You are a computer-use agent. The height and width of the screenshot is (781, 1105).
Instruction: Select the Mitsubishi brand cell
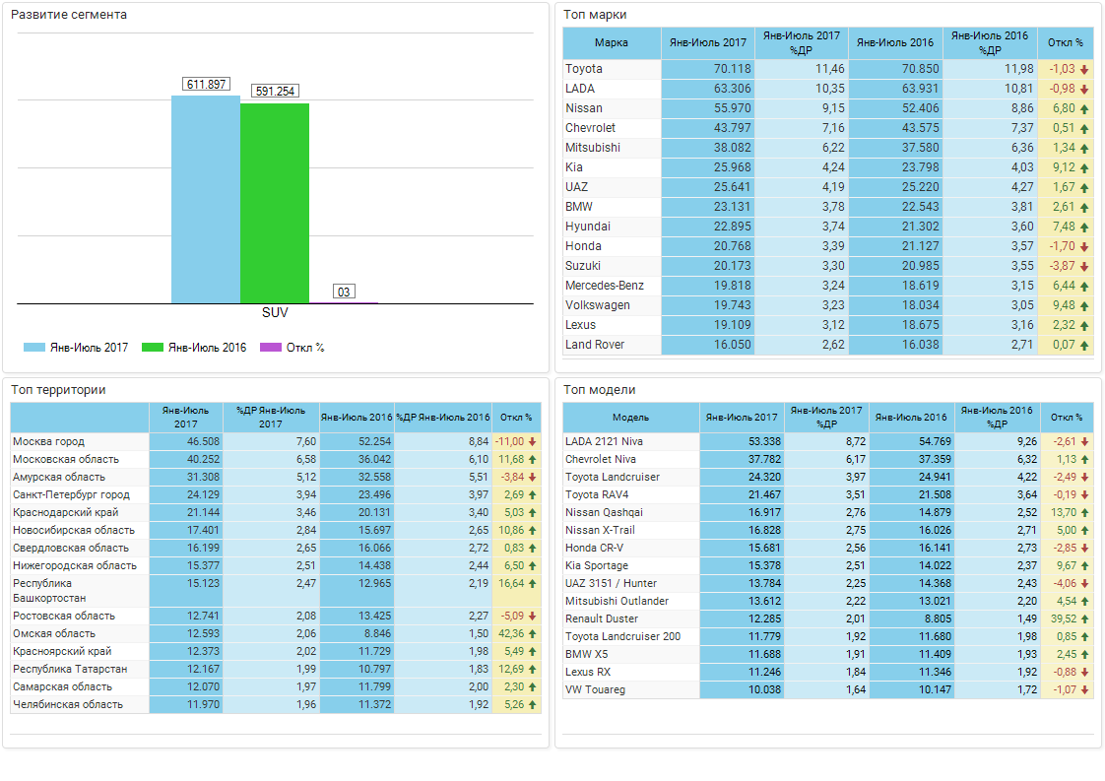click(x=612, y=148)
